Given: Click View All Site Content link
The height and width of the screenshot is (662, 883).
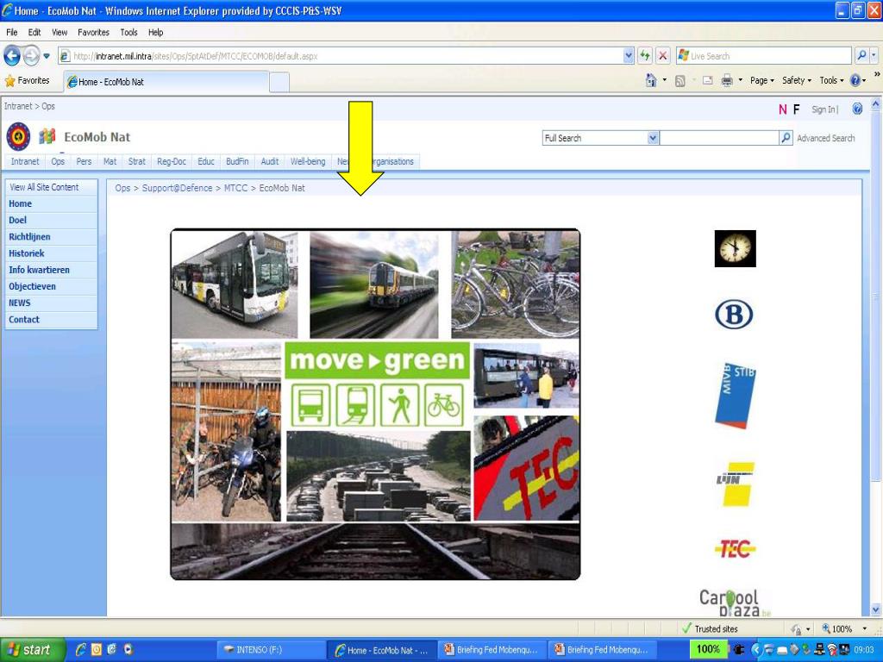Looking at the screenshot, I should (44, 187).
